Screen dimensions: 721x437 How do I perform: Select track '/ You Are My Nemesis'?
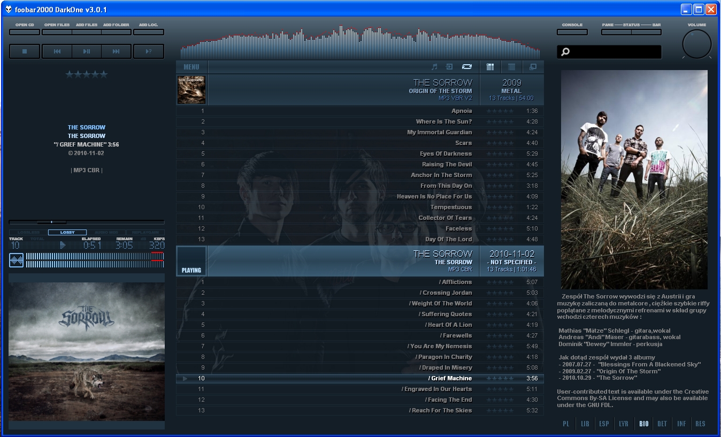(x=360, y=346)
